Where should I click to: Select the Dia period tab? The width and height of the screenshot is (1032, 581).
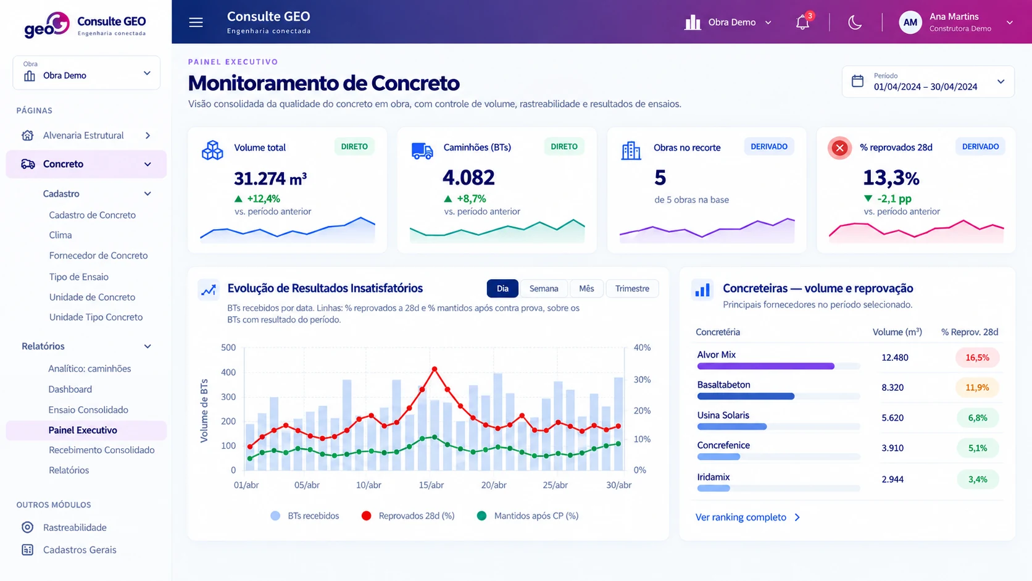[x=502, y=288]
